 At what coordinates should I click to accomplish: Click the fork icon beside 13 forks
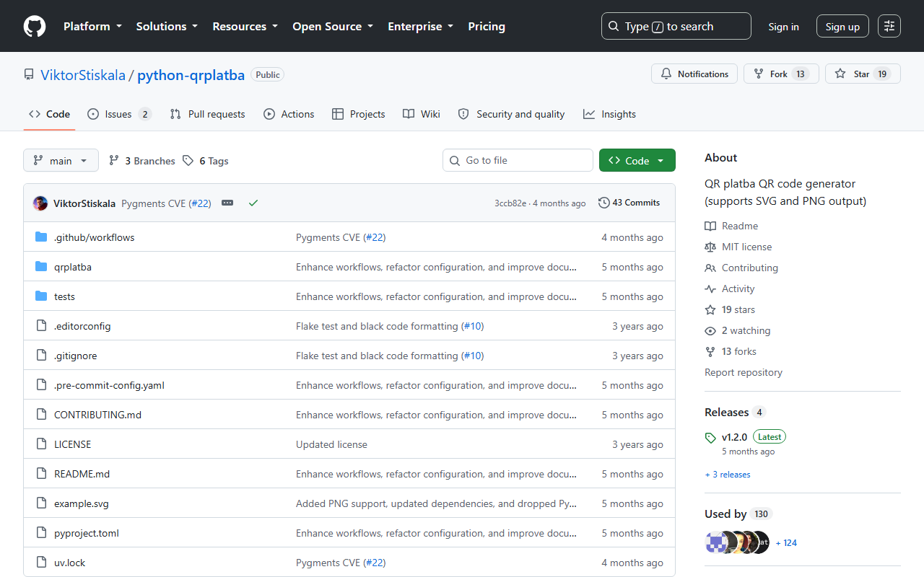point(710,351)
